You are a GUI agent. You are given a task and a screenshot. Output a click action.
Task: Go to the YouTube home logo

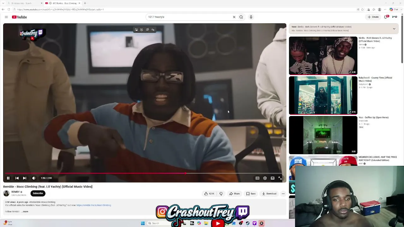(x=19, y=17)
